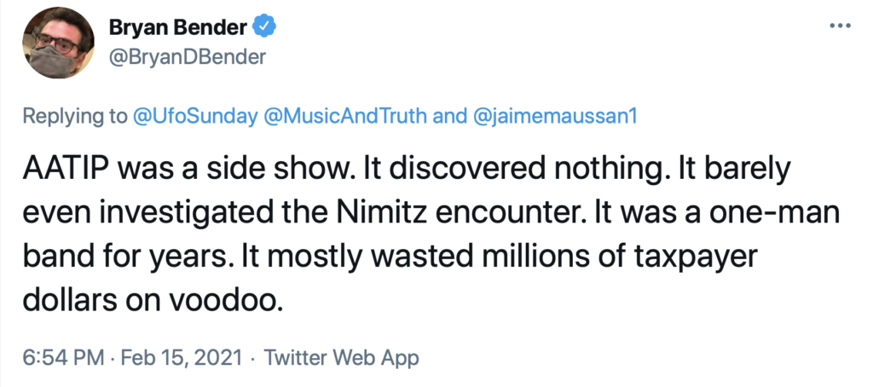Click the 6:54 PM timestamp
Screen dimensions: 873x387
pos(63,357)
